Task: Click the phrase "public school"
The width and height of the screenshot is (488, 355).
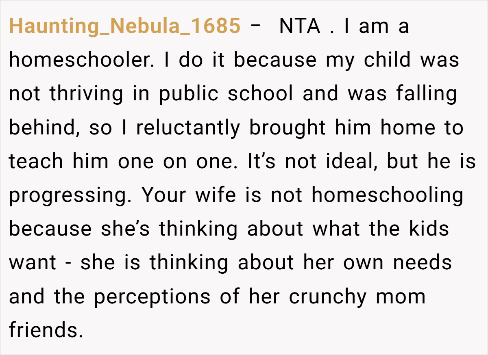Action: (x=226, y=94)
